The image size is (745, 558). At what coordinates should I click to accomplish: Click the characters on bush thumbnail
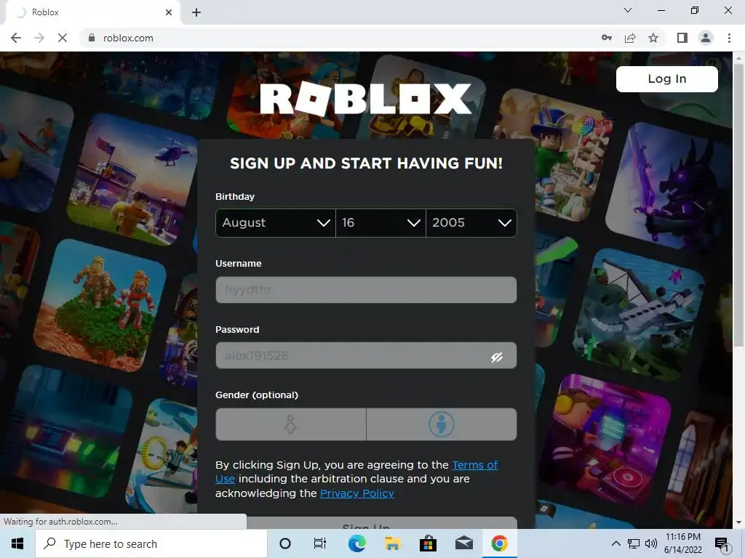pyautogui.click(x=100, y=305)
